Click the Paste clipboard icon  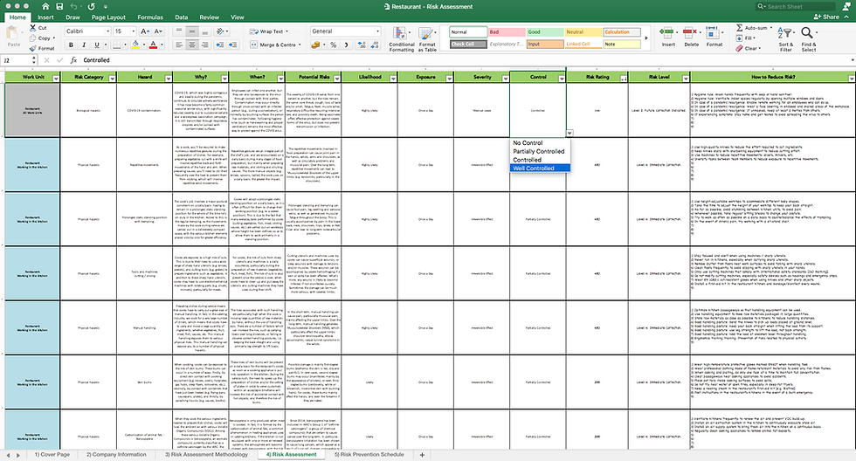coord(12,32)
